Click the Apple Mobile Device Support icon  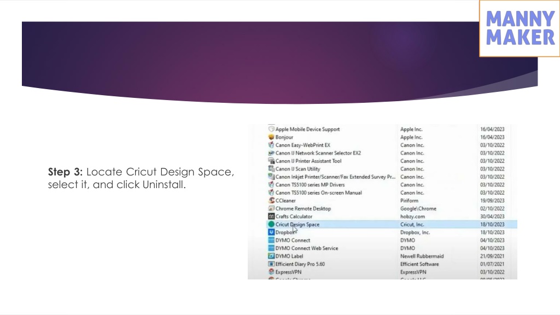click(x=271, y=129)
